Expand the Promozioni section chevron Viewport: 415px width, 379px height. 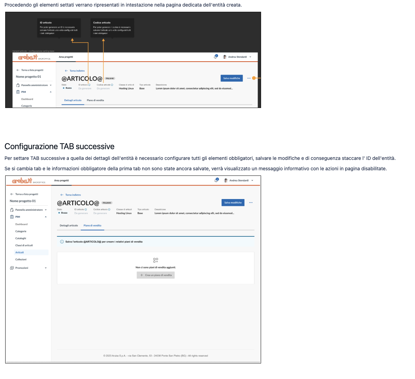point(46,268)
